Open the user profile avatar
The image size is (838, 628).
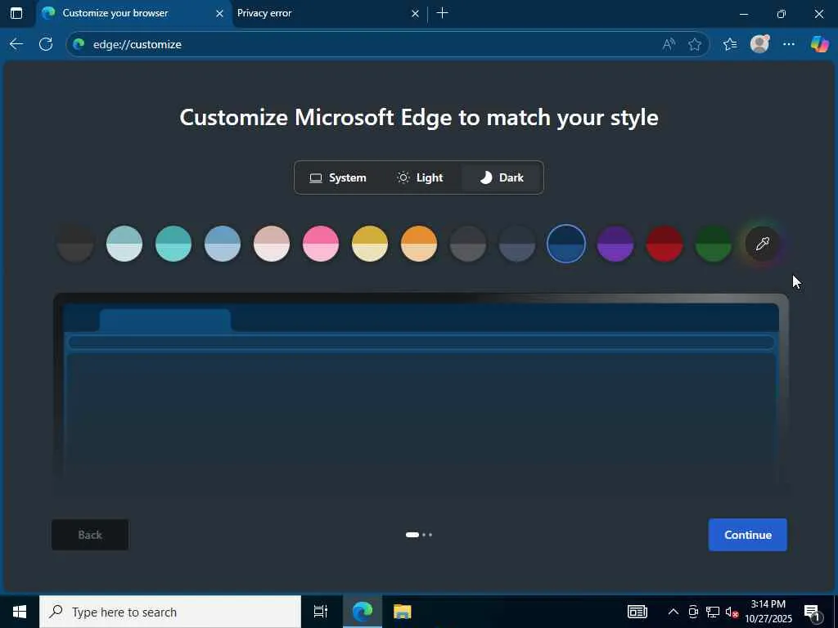tap(759, 44)
